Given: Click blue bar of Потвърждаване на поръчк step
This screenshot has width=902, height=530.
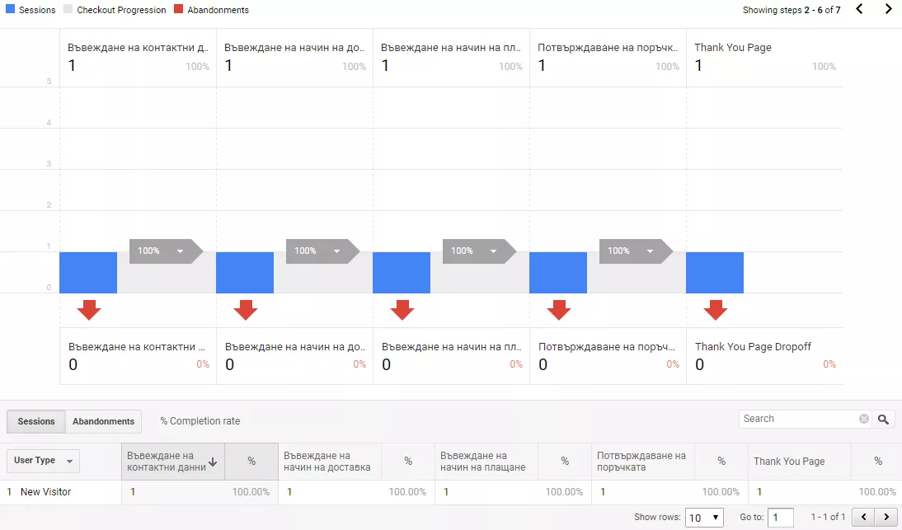Looking at the screenshot, I should tap(558, 273).
